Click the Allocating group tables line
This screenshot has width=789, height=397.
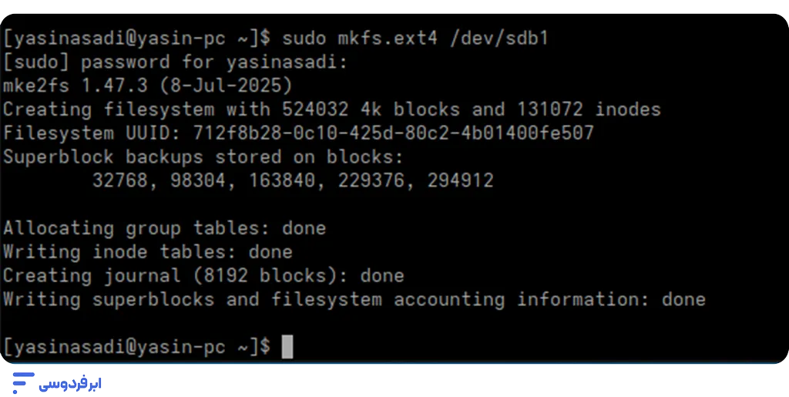pyautogui.click(x=164, y=228)
